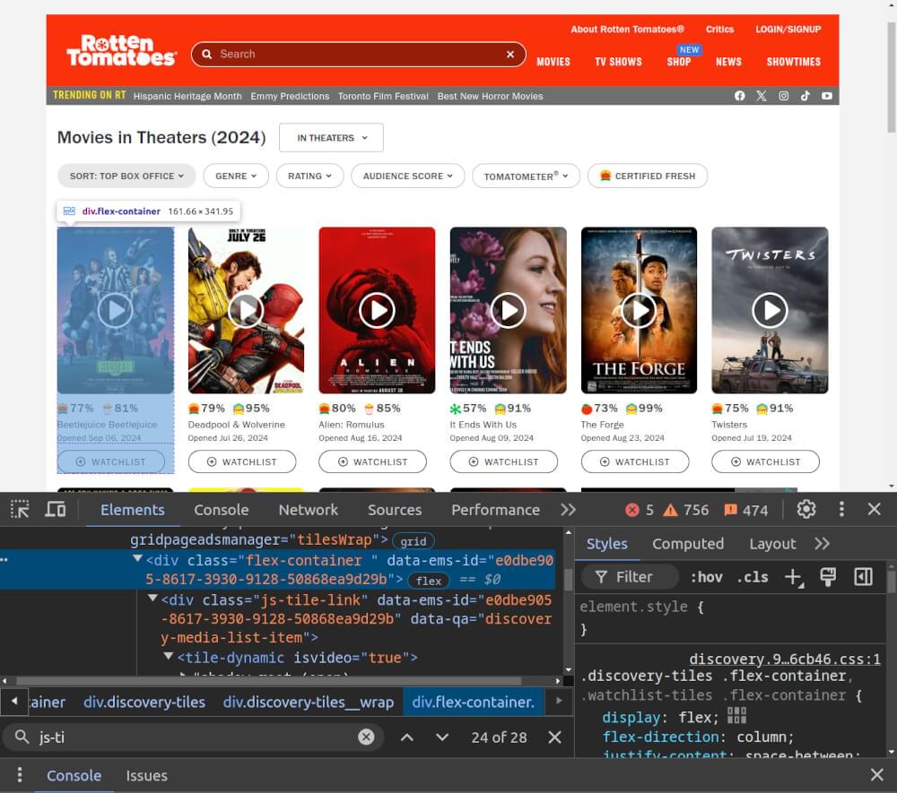Add Twisters to the Watchlist
Screen dimensions: 897x793
[765, 461]
